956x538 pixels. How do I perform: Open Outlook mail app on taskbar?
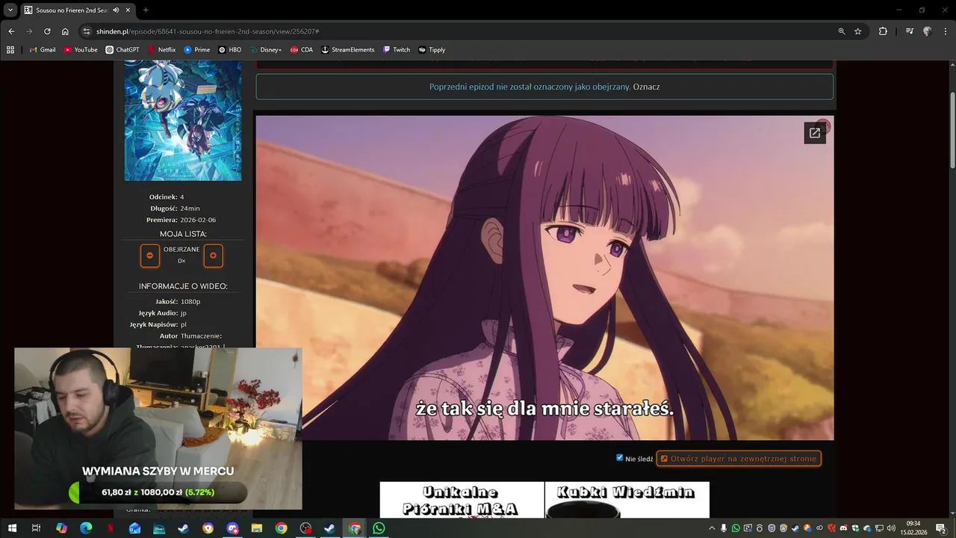pyautogui.click(x=134, y=528)
